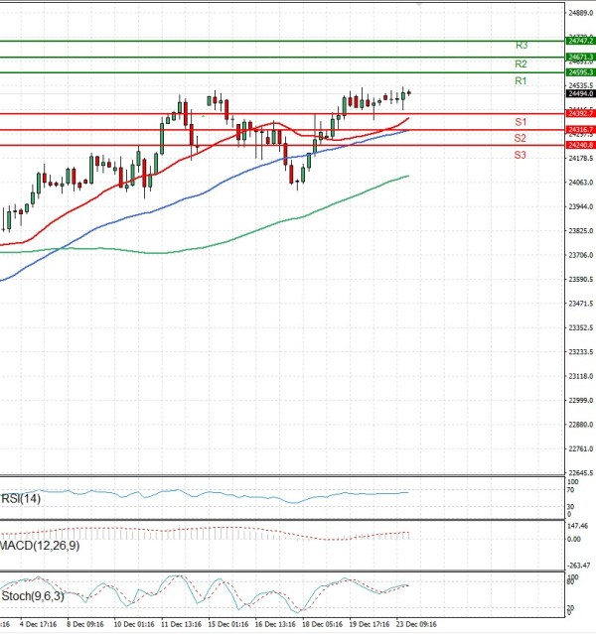Select the S1 support level label
Image resolution: width=596 pixels, height=634 pixels.
[521, 121]
